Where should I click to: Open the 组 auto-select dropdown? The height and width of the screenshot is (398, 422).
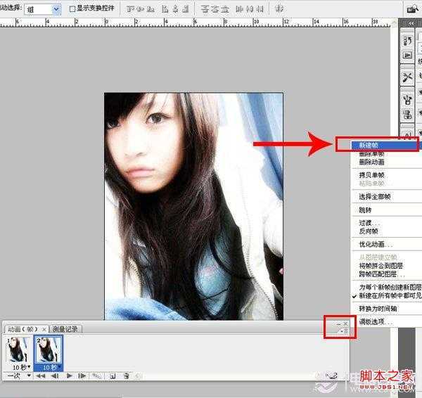[x=42, y=9]
